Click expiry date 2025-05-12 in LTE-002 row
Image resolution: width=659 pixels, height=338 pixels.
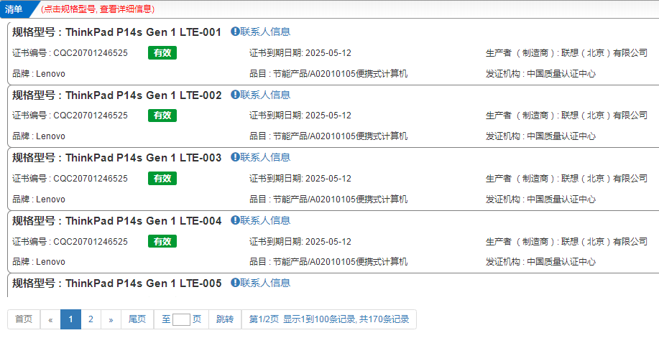click(328, 116)
